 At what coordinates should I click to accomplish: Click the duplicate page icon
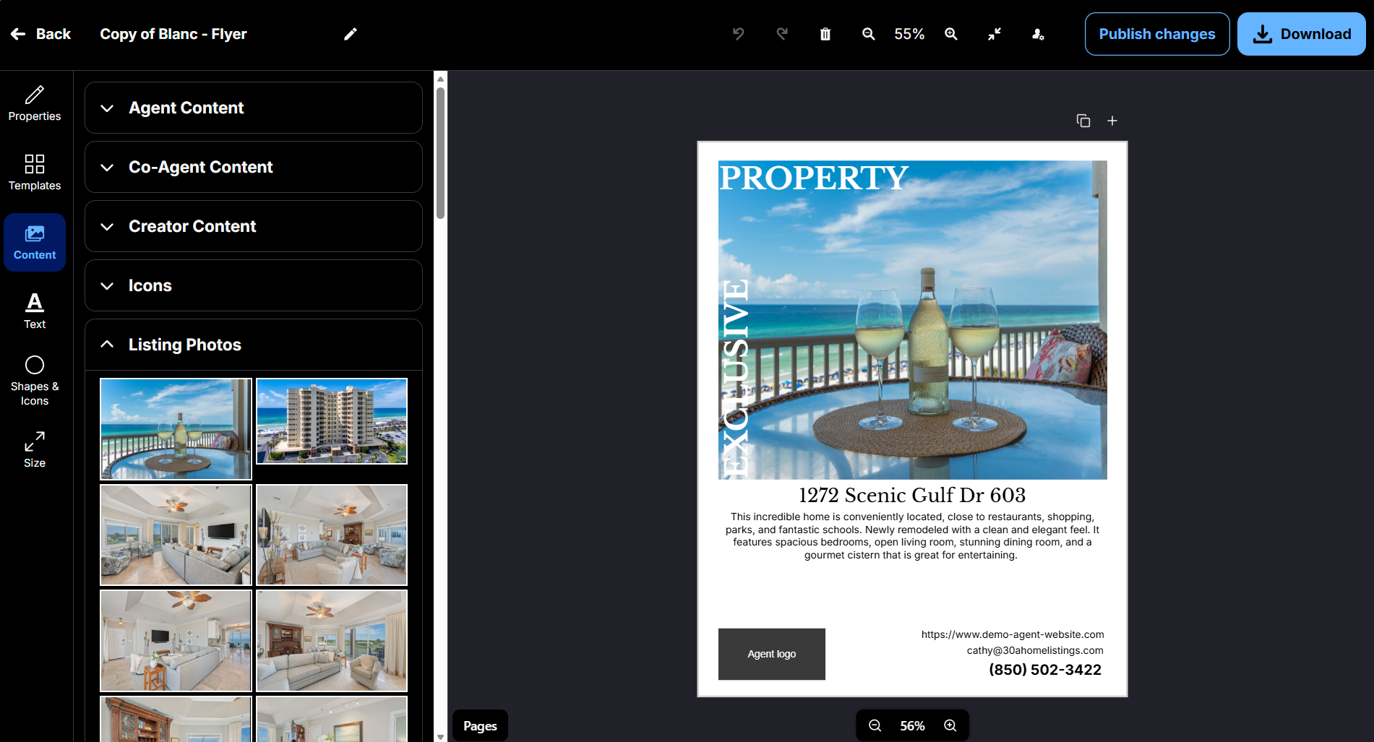tap(1083, 121)
